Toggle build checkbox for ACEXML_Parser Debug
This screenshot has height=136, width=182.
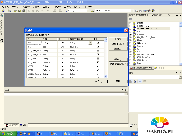coord(98,74)
